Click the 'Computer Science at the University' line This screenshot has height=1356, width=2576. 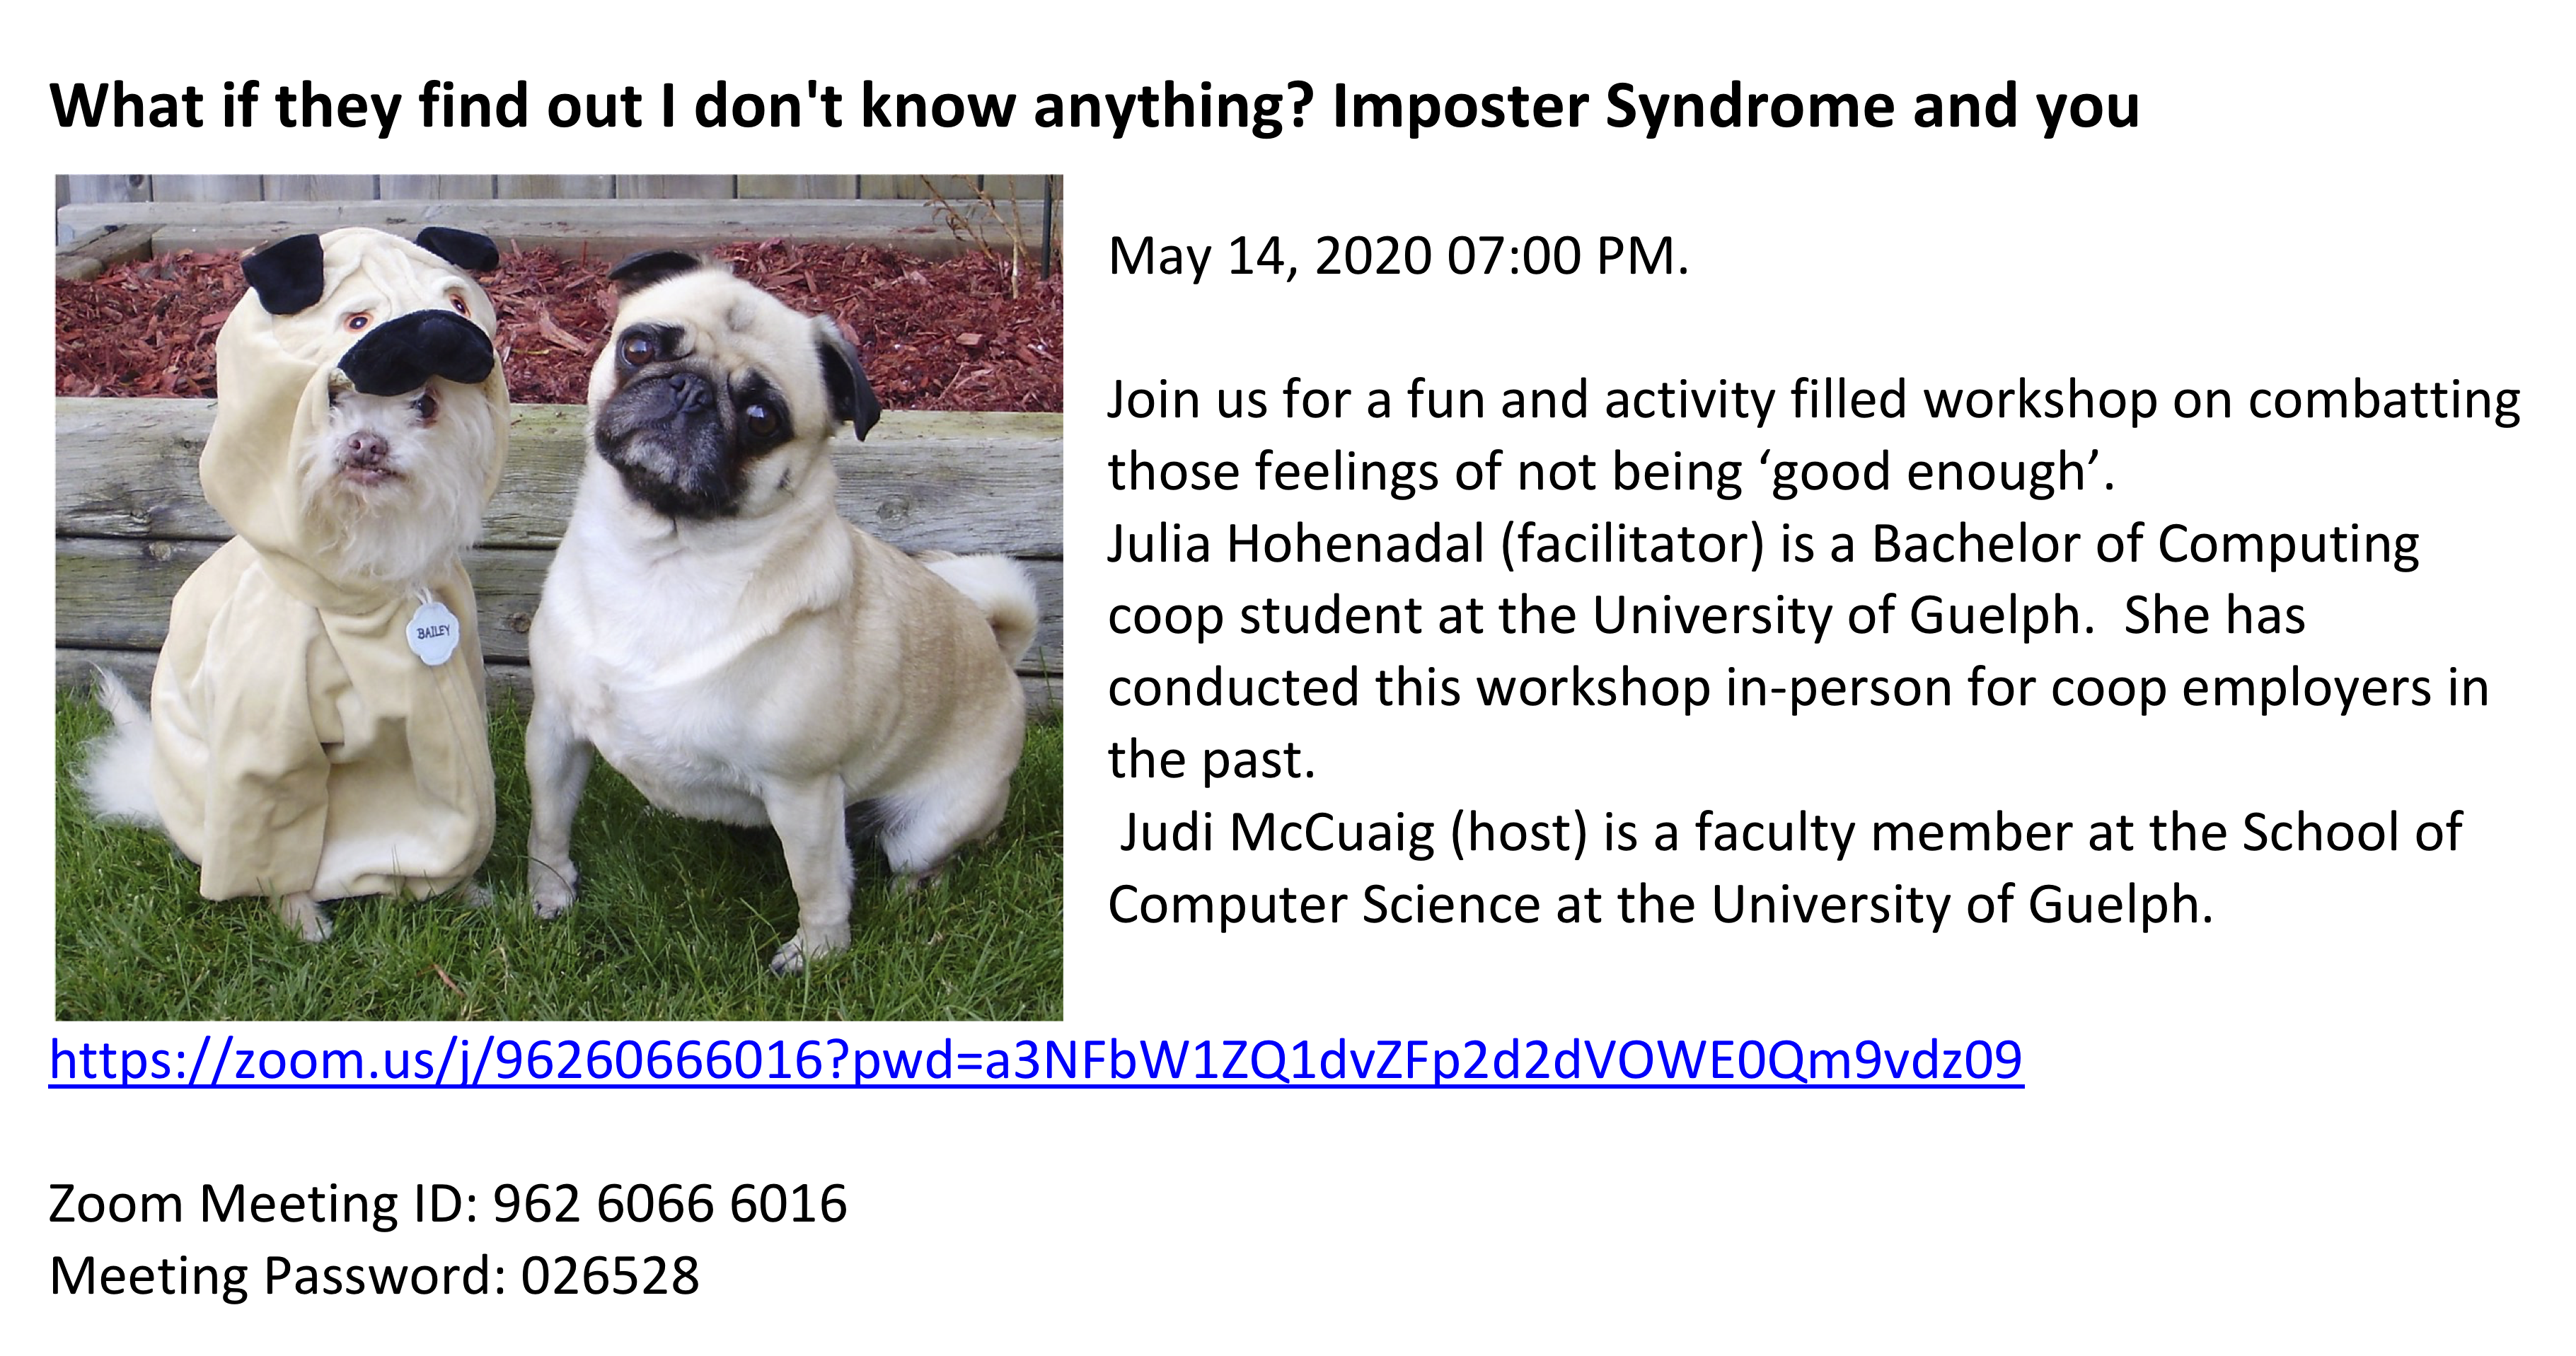tap(1660, 904)
